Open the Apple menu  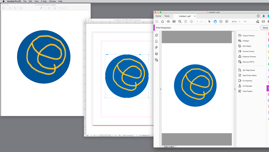click(x=4, y=1)
